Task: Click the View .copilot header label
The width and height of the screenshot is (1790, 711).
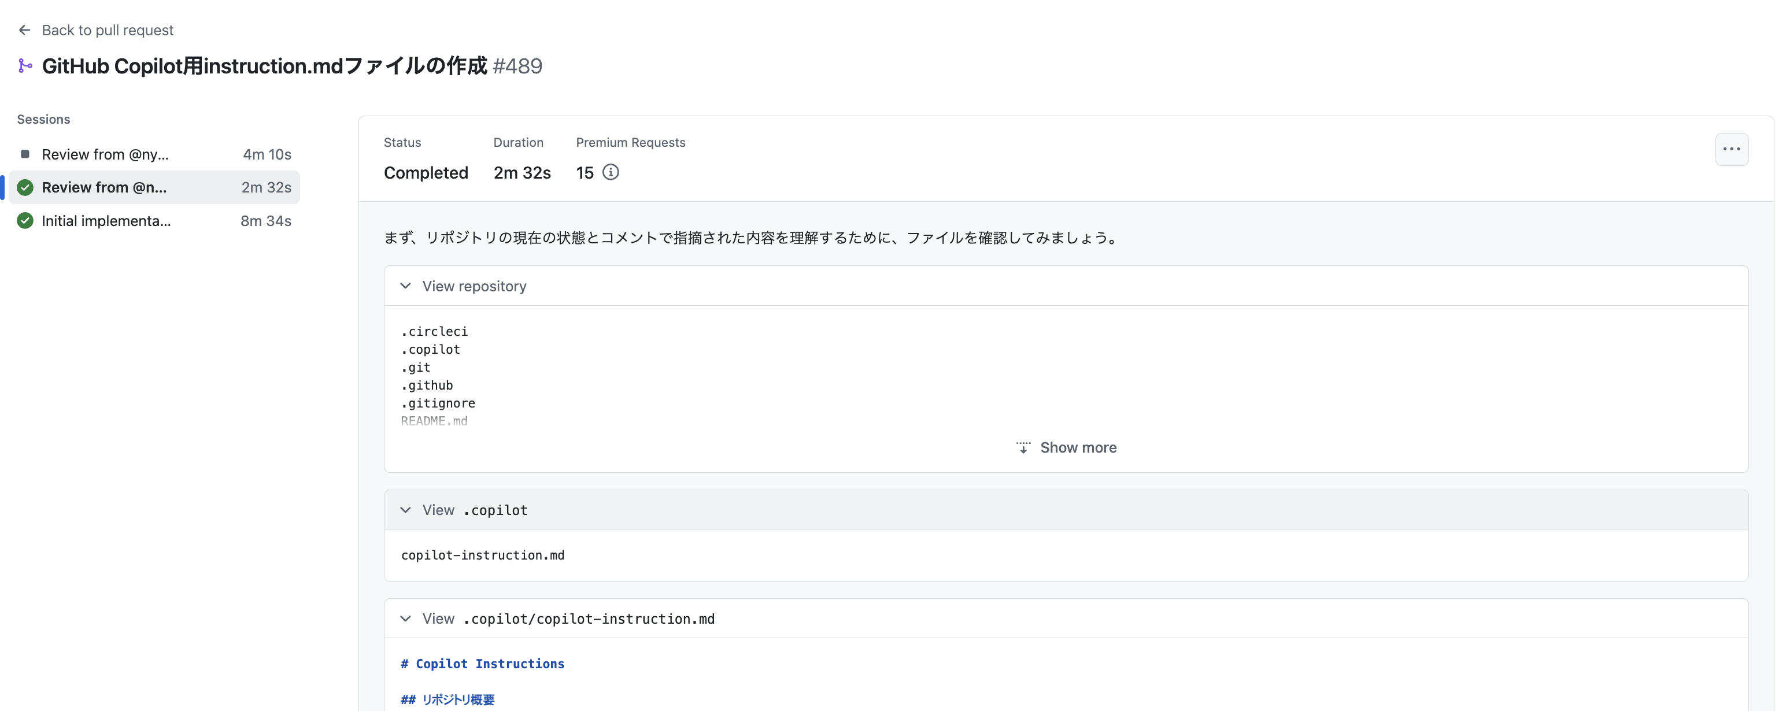Action: (475, 510)
